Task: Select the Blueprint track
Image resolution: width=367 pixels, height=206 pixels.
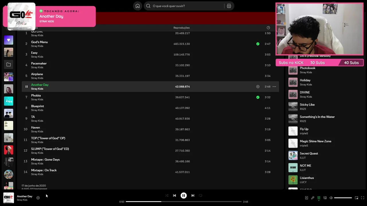Action: click(x=38, y=106)
